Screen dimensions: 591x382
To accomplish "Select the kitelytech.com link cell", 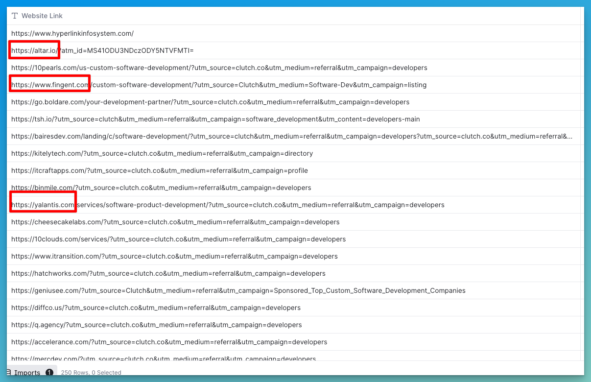I will 293,153.
